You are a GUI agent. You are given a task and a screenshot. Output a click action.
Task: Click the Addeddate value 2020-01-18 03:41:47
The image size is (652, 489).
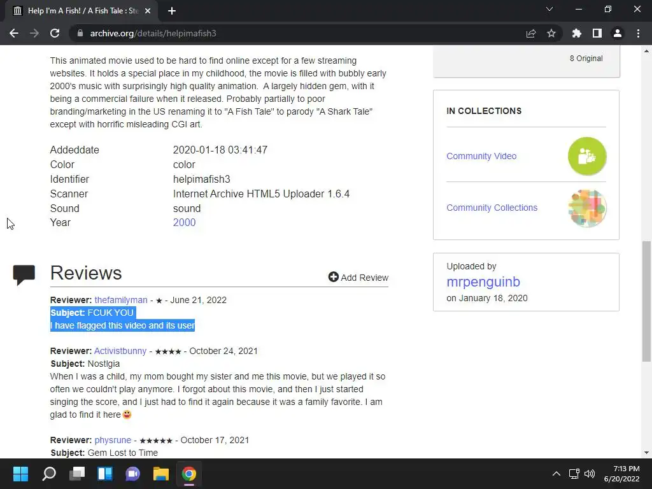pos(220,150)
